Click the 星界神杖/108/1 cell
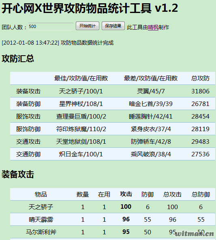 click(x=81, y=104)
